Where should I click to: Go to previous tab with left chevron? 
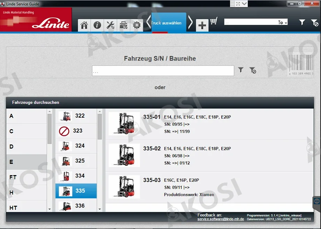click(148, 22)
